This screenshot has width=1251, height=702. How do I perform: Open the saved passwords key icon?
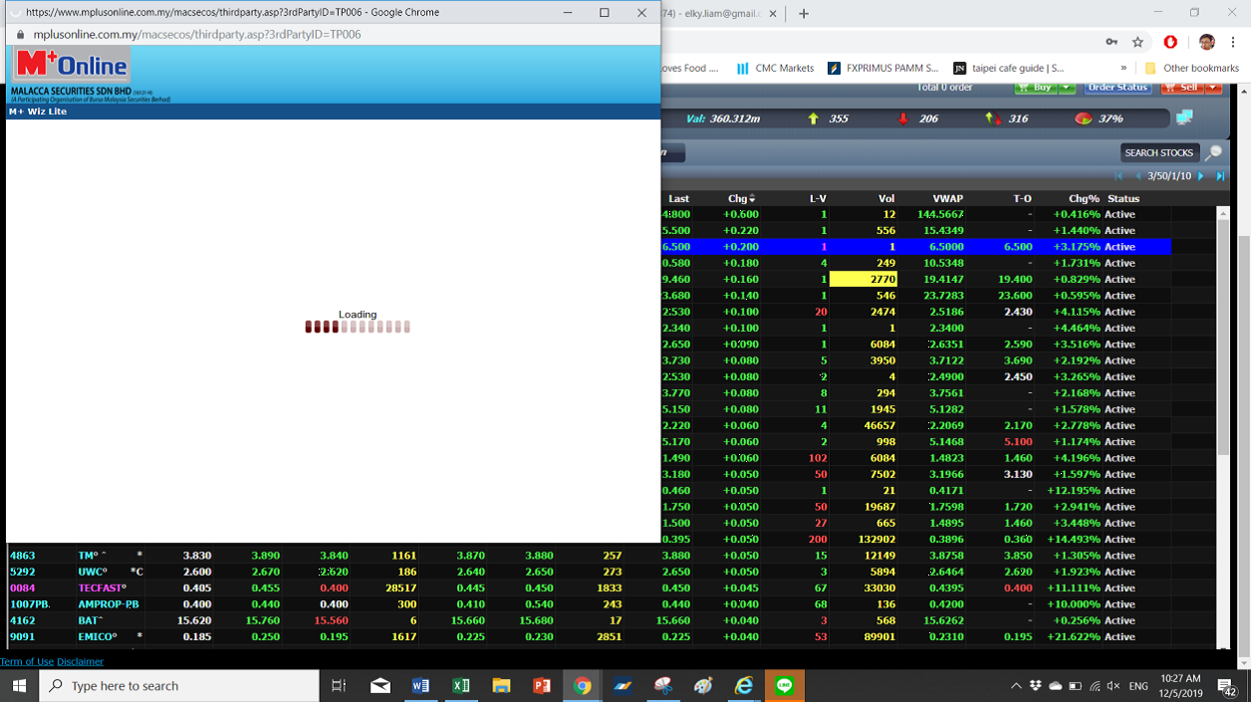[1112, 42]
